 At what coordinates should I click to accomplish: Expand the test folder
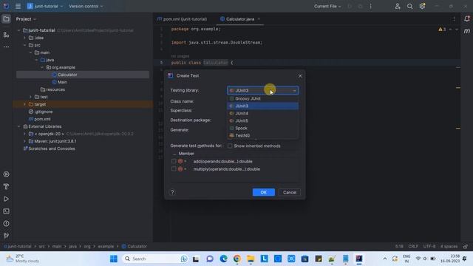30,97
